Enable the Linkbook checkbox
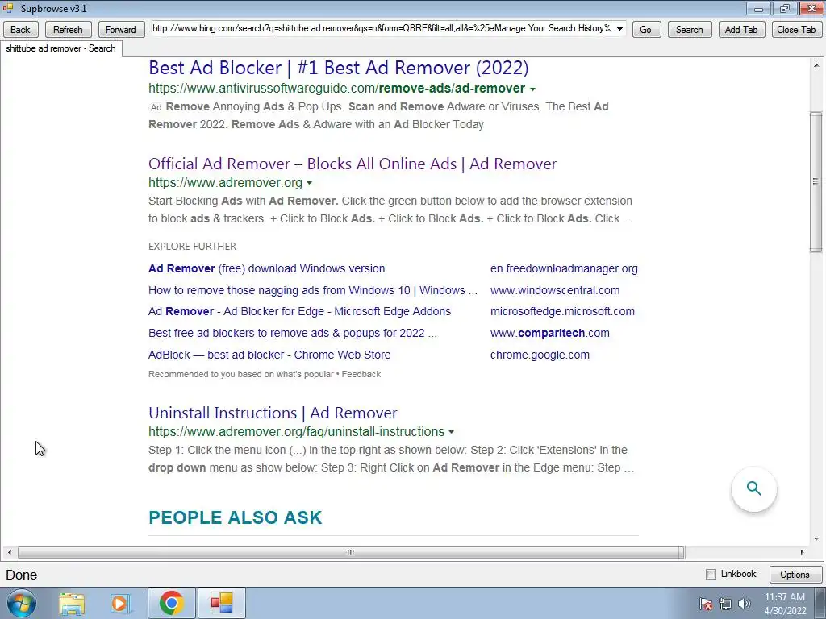The width and height of the screenshot is (826, 619). point(711,574)
